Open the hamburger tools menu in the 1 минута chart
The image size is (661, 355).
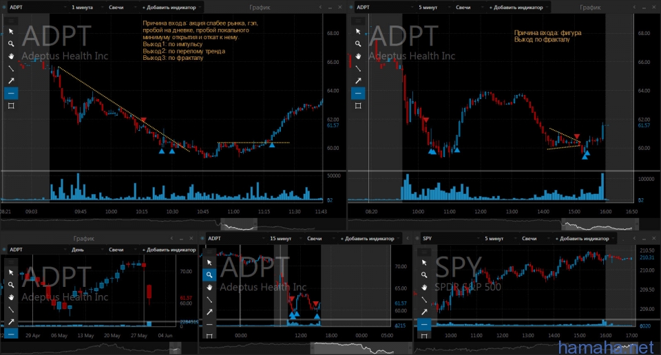pyautogui.click(x=11, y=21)
